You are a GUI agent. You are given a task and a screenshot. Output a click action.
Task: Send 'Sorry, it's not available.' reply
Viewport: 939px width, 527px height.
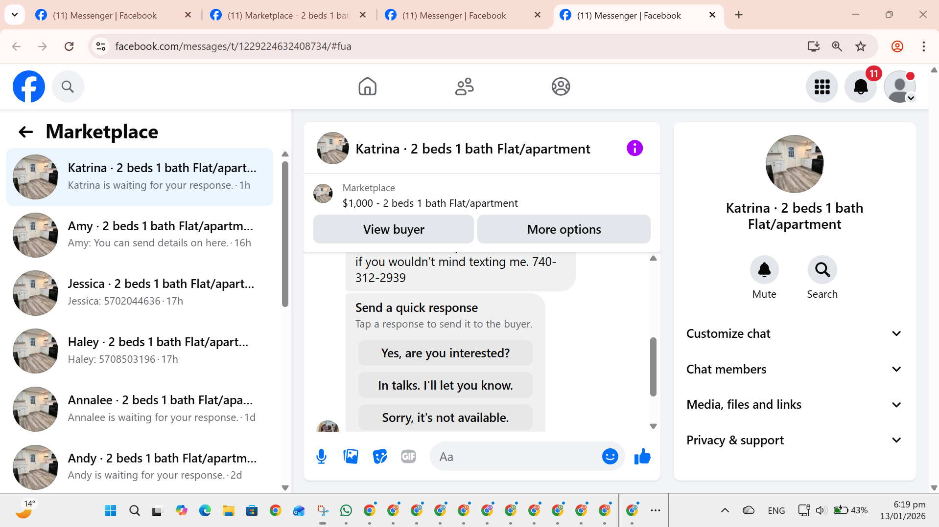click(445, 417)
